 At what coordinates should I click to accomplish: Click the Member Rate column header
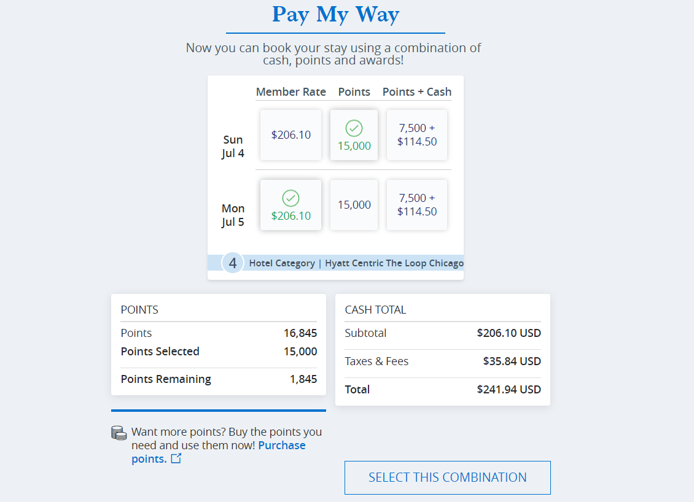(291, 91)
